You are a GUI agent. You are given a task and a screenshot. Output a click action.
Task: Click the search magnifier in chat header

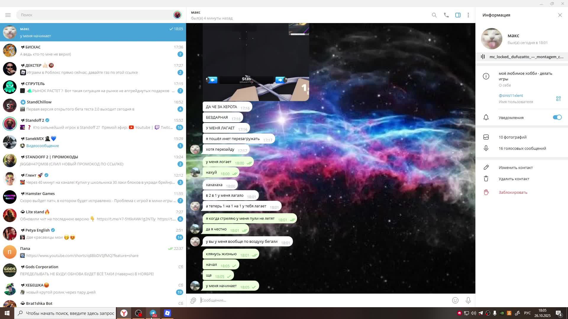434,15
